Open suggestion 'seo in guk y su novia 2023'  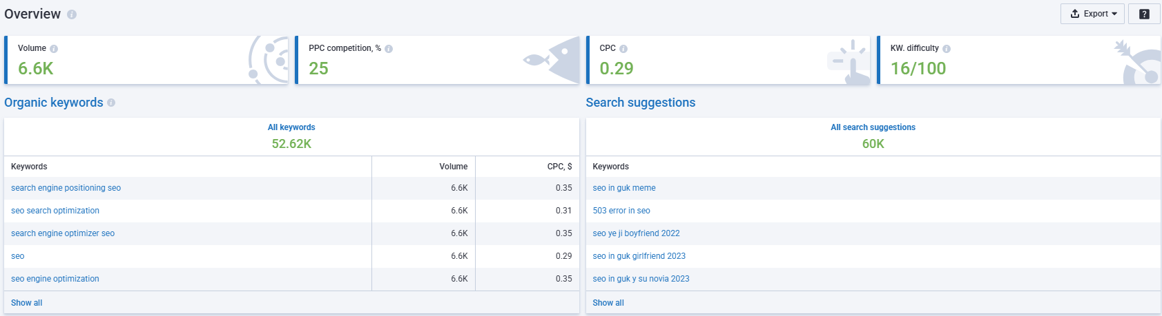[x=641, y=279]
